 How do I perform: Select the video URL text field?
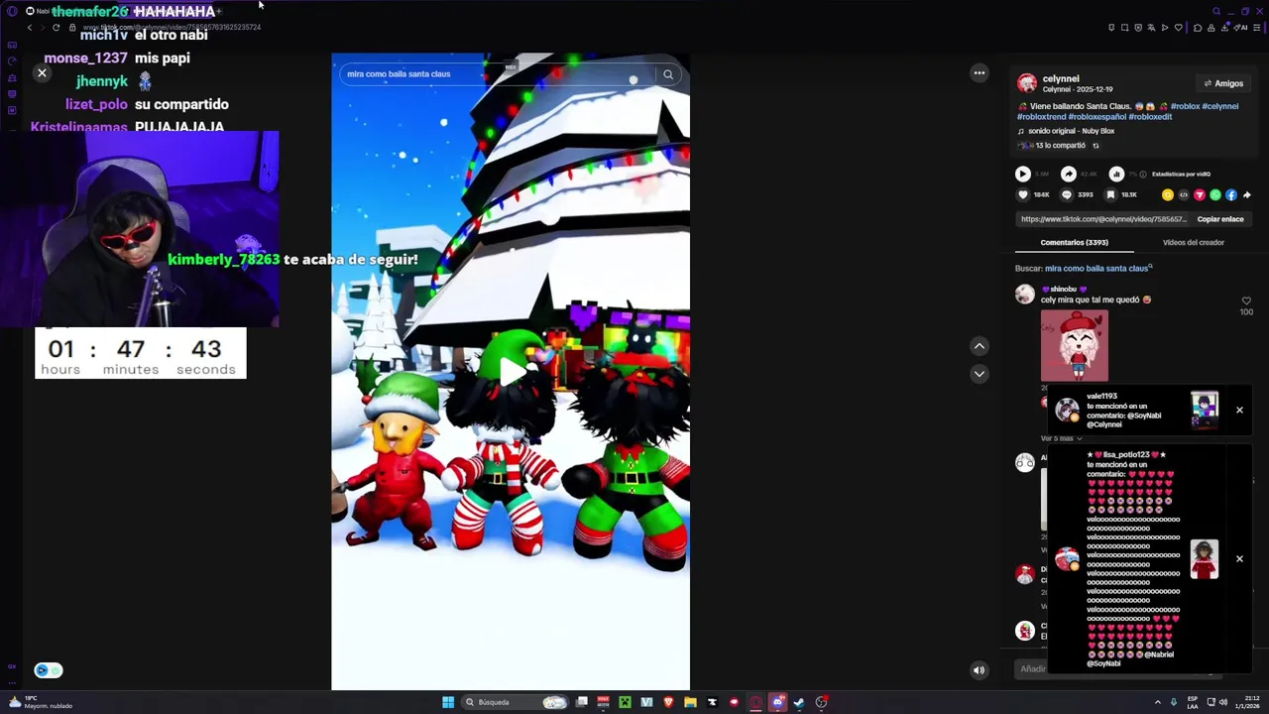[1103, 219]
